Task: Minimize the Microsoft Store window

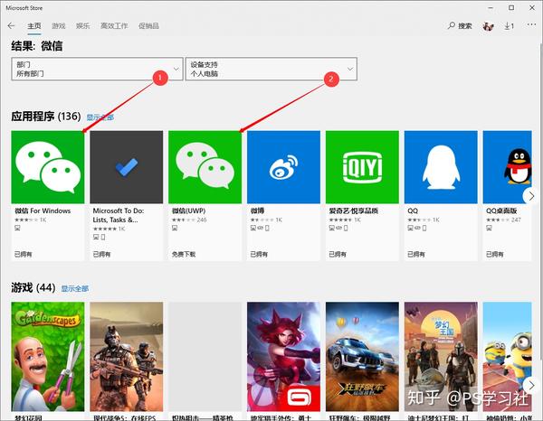Action: (491, 7)
